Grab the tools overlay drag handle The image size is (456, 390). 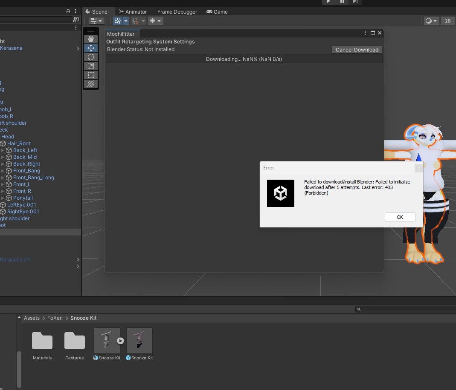[91, 31]
